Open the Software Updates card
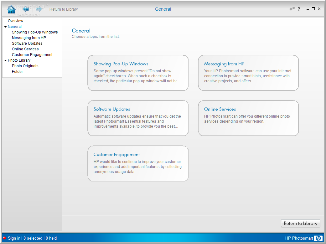The height and width of the screenshot is (244, 326). coord(138,118)
